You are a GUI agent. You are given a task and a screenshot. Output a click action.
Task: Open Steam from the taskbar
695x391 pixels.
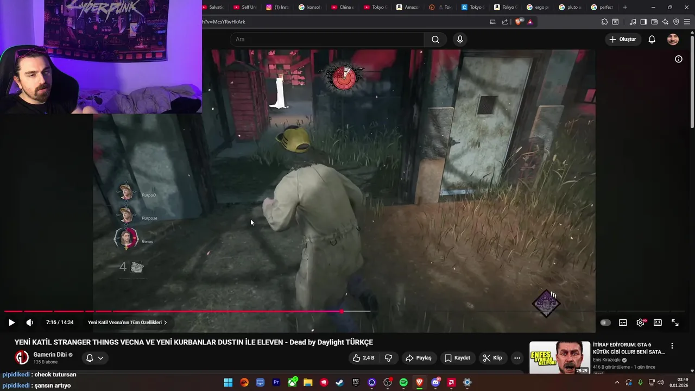[339, 382]
